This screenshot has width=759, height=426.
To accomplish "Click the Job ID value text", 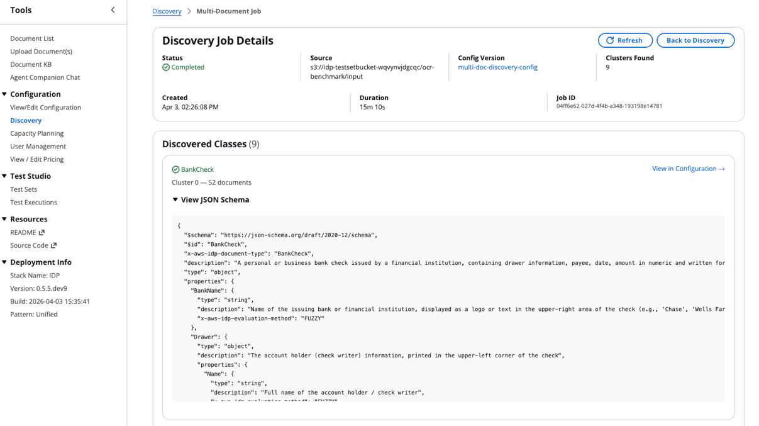I will (609, 106).
